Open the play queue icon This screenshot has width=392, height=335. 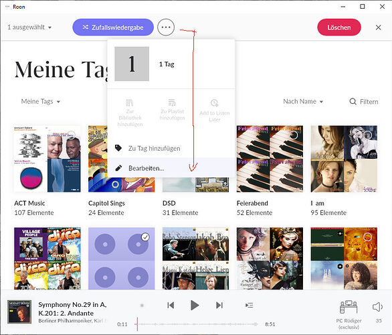point(250,306)
